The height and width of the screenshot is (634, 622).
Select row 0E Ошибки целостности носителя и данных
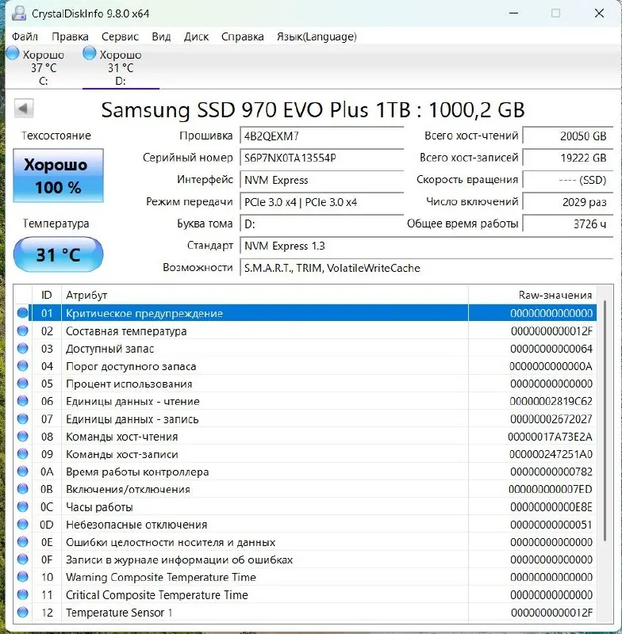pyautogui.click(x=305, y=542)
